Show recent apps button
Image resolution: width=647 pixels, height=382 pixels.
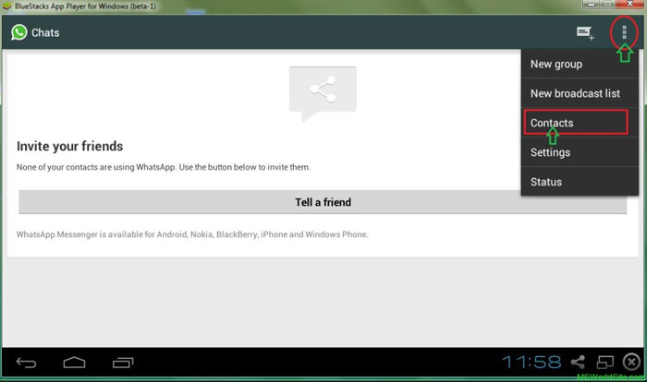(123, 363)
